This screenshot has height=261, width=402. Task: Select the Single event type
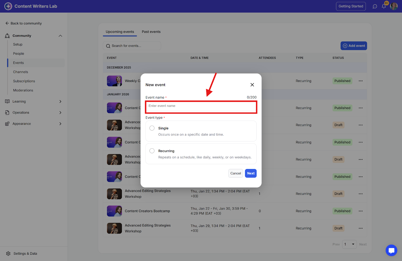[152, 128]
